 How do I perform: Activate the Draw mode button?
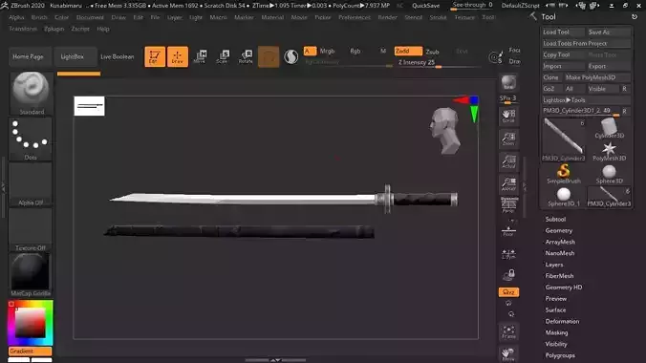[x=178, y=56]
